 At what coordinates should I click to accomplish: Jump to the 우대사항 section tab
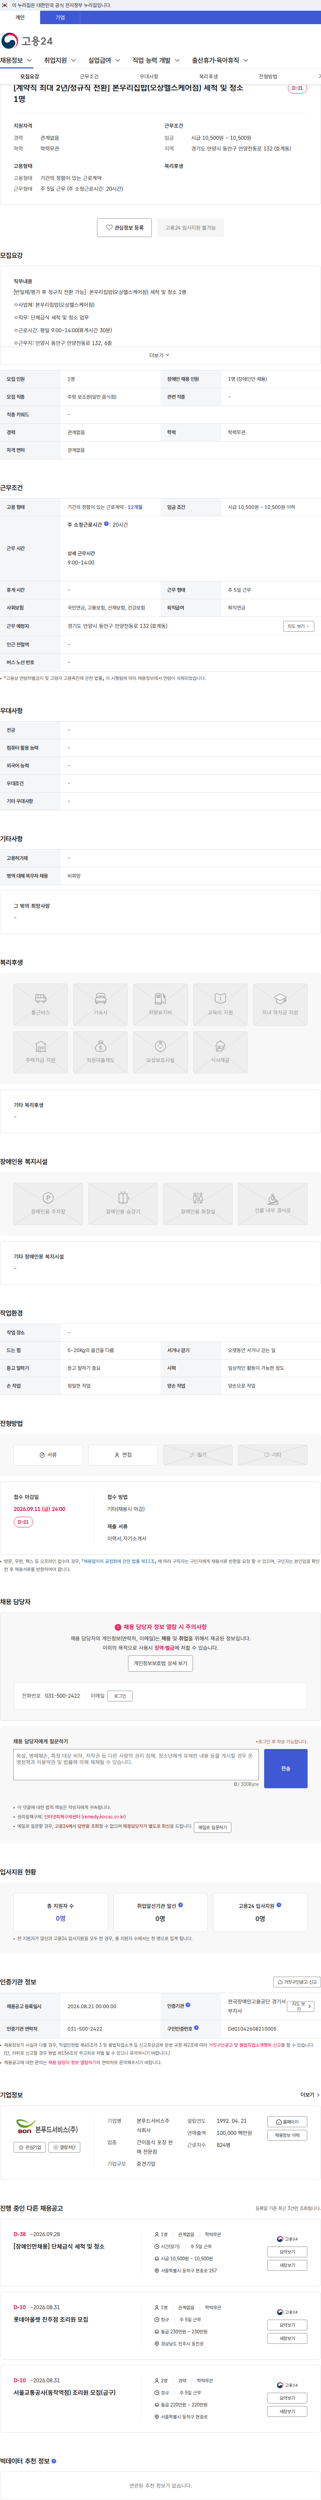click(149, 77)
